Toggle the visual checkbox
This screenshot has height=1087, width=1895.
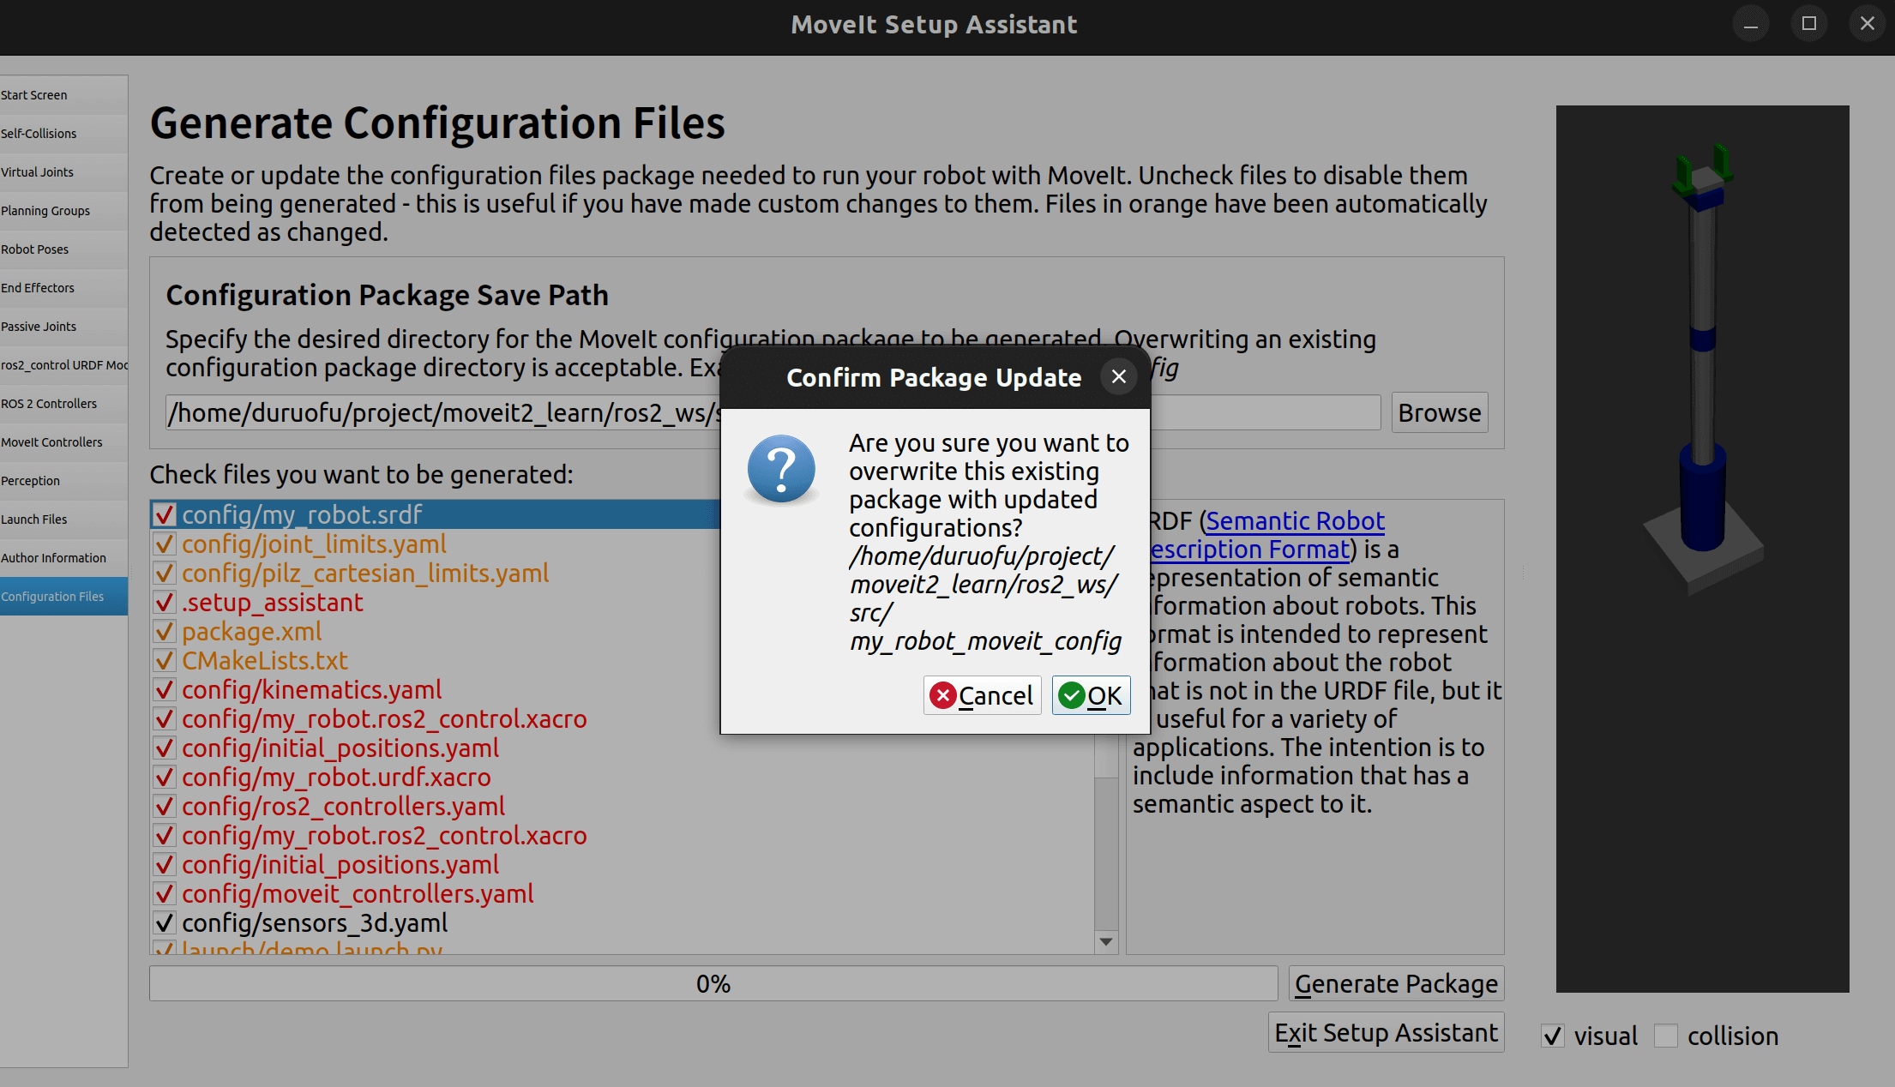point(1553,1036)
